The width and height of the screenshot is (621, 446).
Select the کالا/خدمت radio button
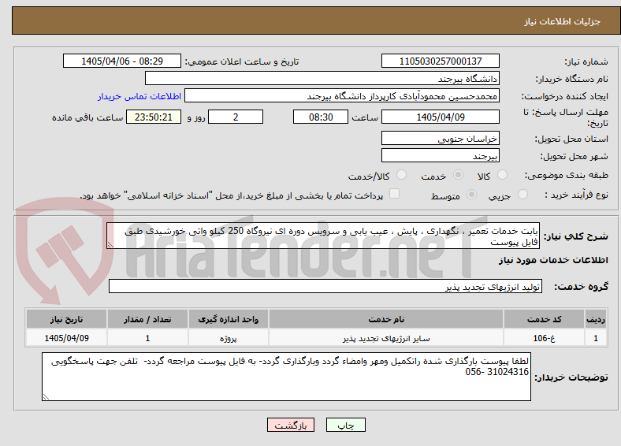coord(402,175)
